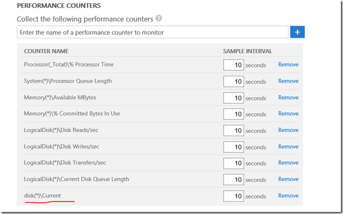Image resolution: width=343 pixels, height=214 pixels.
Task: Remove the Disk Transfers/sec counter
Action: pos(288,162)
